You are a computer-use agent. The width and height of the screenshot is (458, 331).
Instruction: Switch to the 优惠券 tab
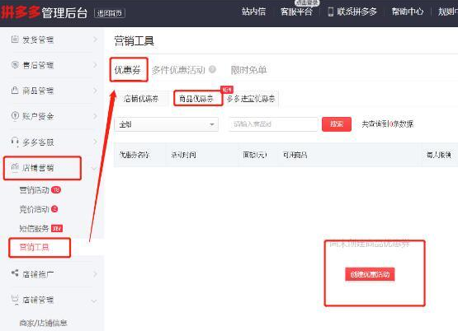tap(128, 70)
